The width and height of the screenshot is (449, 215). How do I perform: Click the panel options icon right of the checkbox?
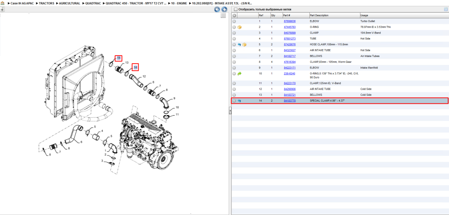point(445,9)
